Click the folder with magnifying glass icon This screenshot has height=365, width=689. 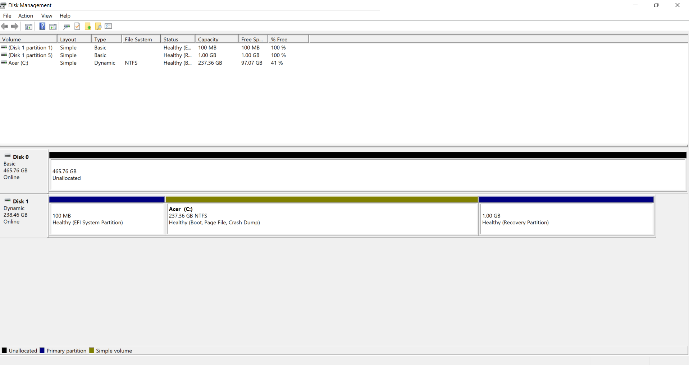point(98,26)
